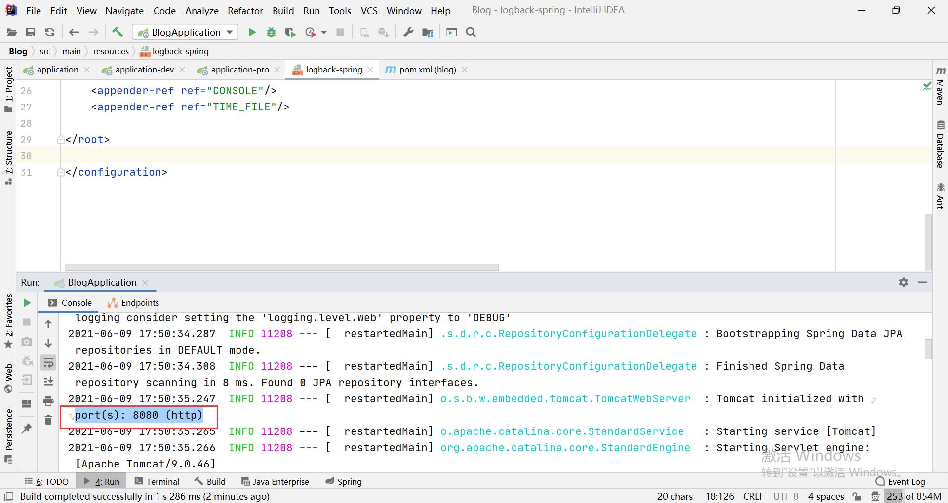Open the Project tool window sidebar button
This screenshot has height=503, width=948.
point(8,89)
